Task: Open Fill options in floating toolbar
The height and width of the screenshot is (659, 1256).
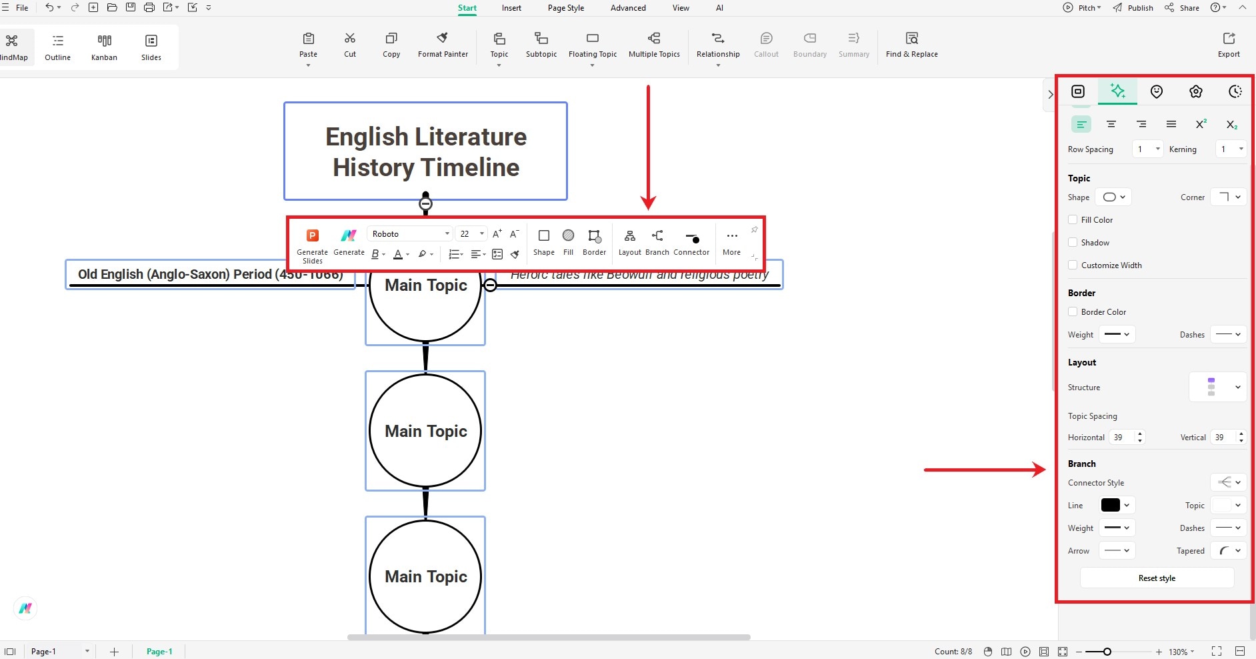Action: point(568,242)
